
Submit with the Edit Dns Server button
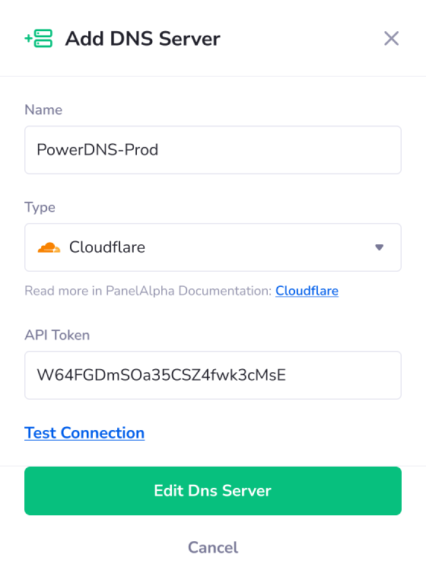[x=213, y=491]
